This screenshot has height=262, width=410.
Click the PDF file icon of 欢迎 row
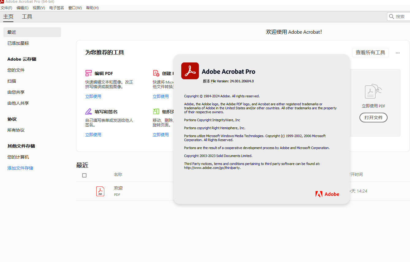pyautogui.click(x=100, y=191)
